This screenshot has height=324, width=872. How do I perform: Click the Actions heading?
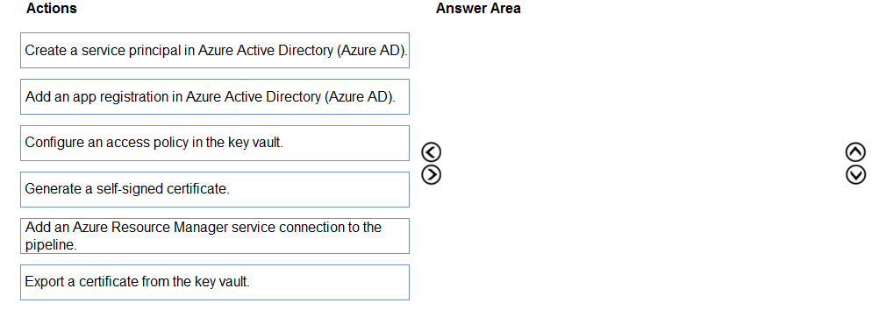[52, 9]
